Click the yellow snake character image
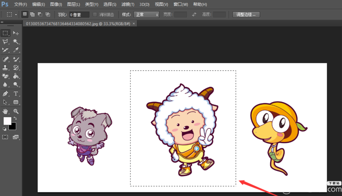 [x=278, y=138]
